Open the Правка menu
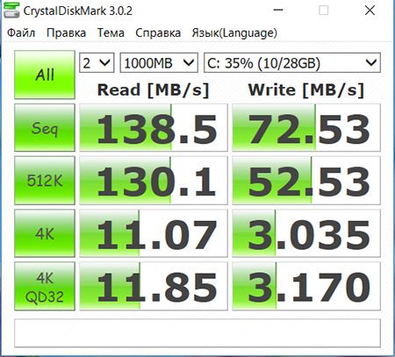 (66, 33)
